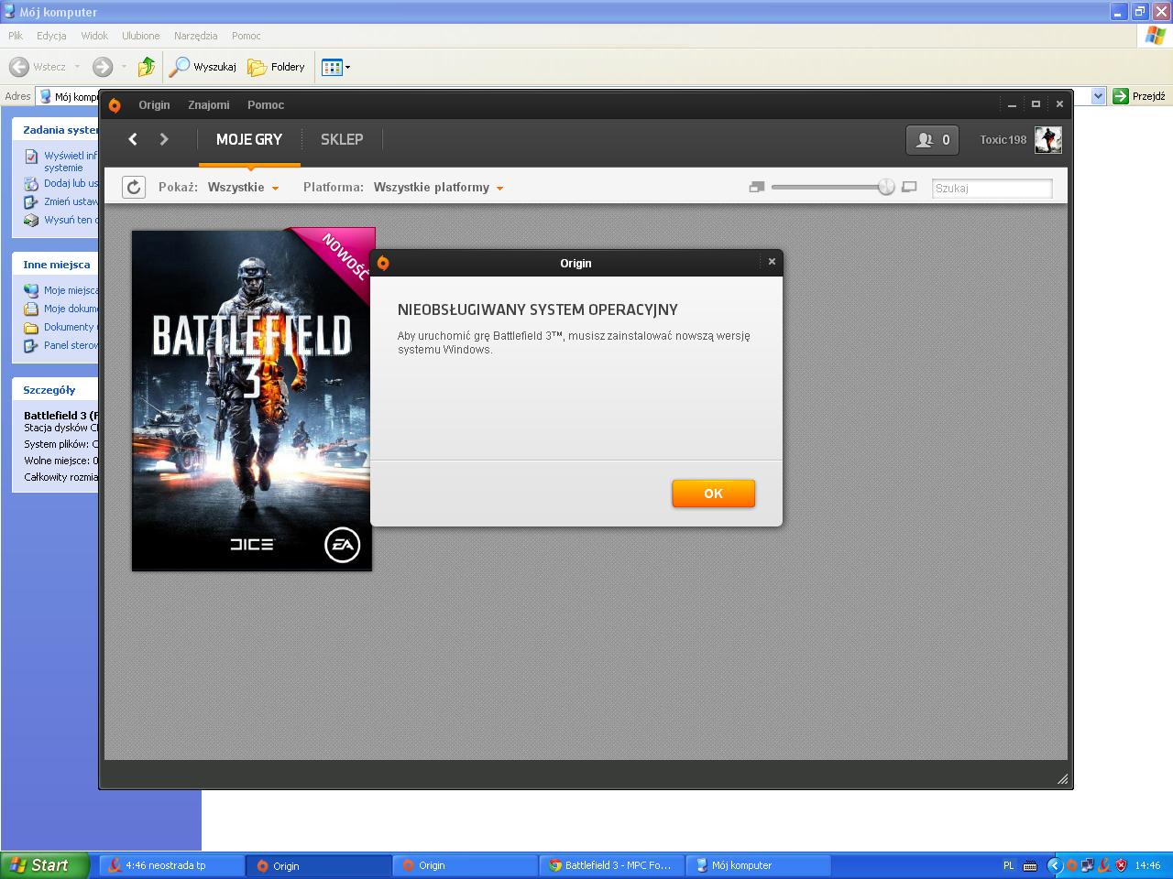1173x879 pixels.
Task: Switch to the MOJE GRY tab
Action: click(x=249, y=139)
